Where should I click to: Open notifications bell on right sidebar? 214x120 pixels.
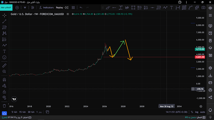point(210,110)
